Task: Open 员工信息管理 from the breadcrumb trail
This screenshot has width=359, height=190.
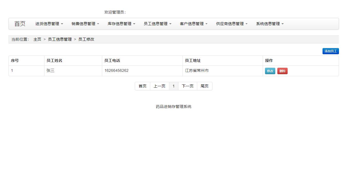Action: (x=60, y=39)
